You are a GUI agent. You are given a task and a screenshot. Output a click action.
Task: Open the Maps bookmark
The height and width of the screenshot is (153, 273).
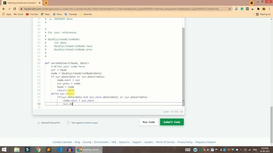[x=46, y=14]
